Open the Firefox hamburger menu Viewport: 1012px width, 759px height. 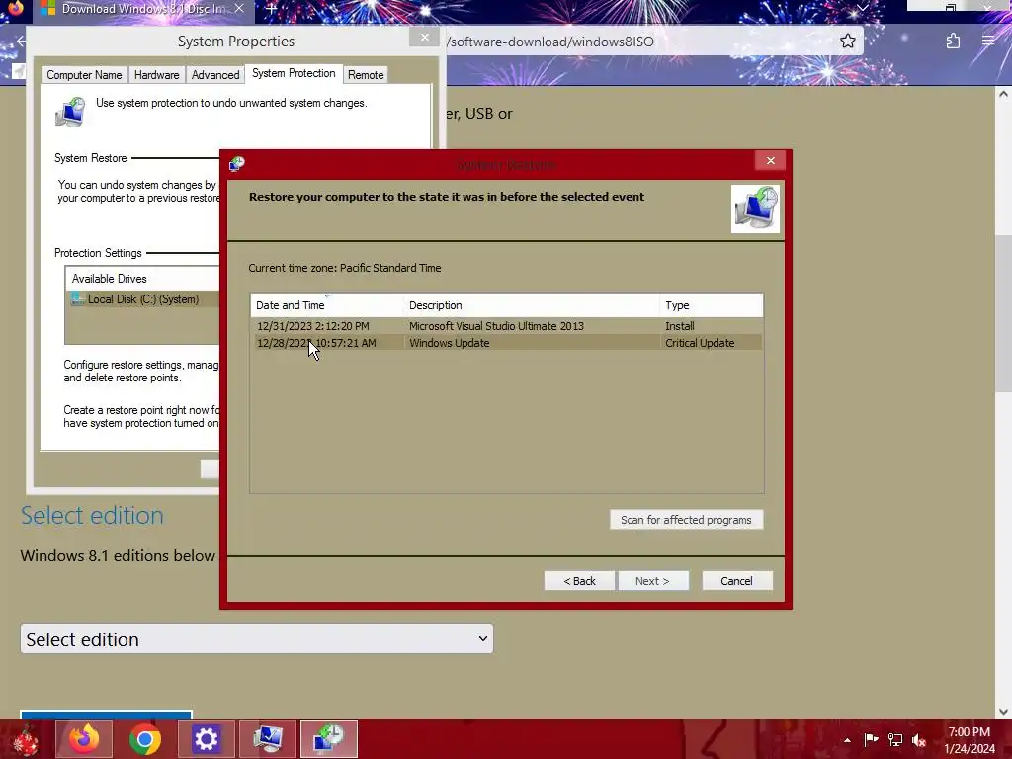coord(988,42)
